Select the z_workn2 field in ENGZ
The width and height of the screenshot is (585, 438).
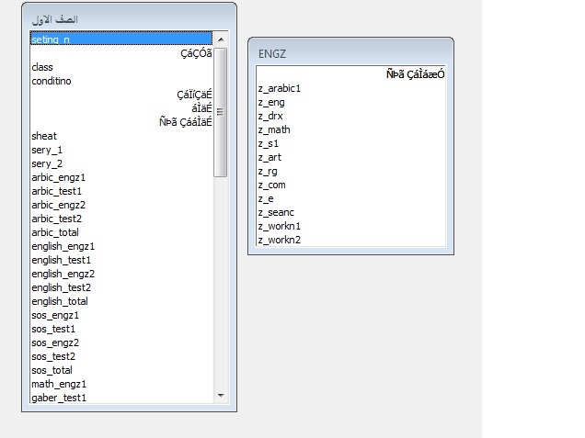(280, 240)
